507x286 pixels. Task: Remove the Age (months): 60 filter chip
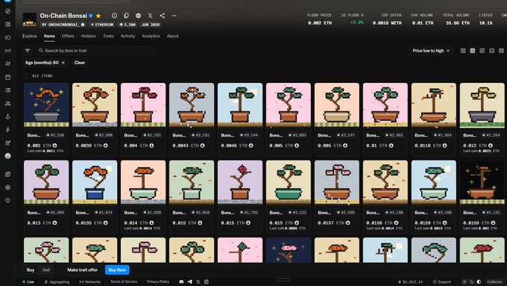[63, 63]
